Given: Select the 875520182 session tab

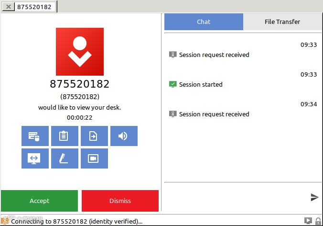Looking at the screenshot, I should click(34, 7).
